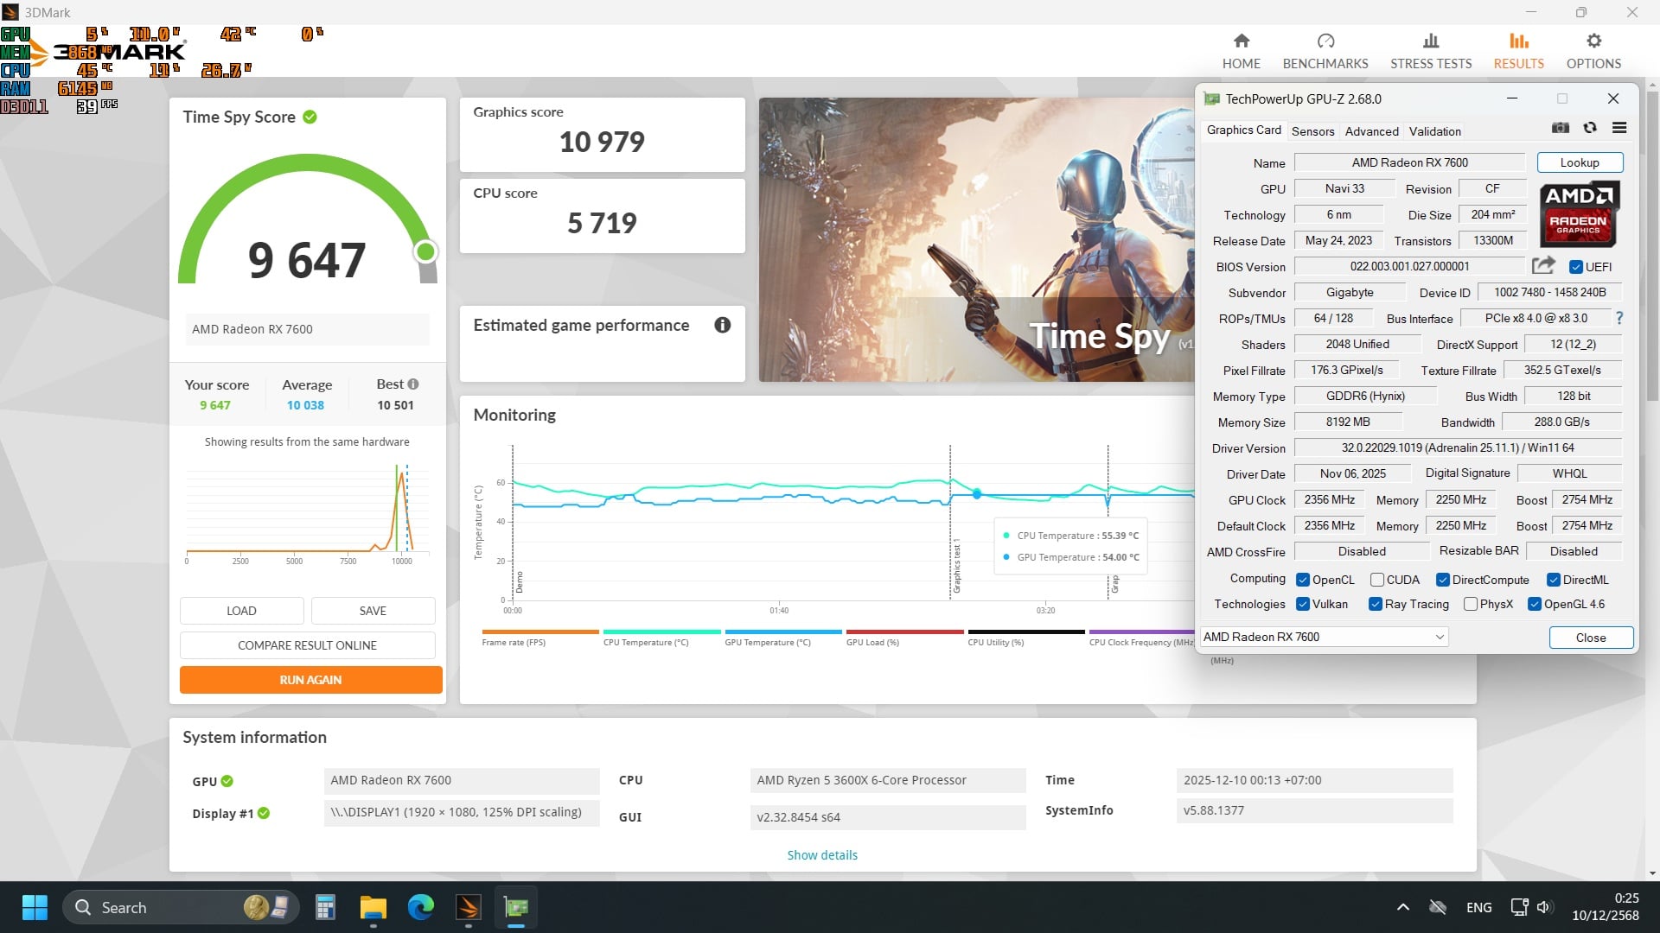1660x933 pixels.
Task: Open Microsoft Edge from the taskbar
Action: click(421, 907)
